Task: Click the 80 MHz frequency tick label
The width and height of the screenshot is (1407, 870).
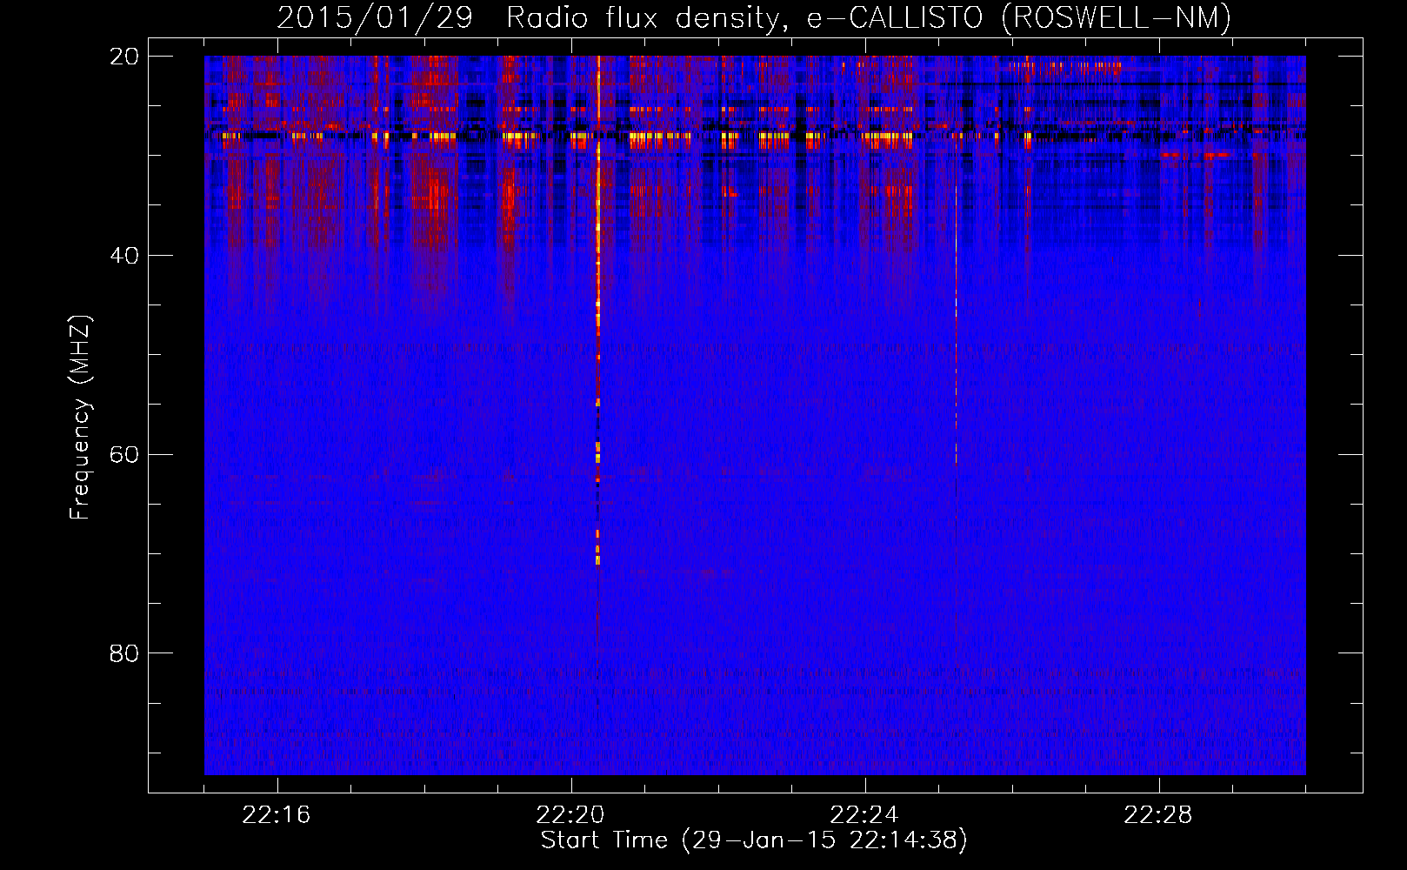Action: [x=125, y=653]
